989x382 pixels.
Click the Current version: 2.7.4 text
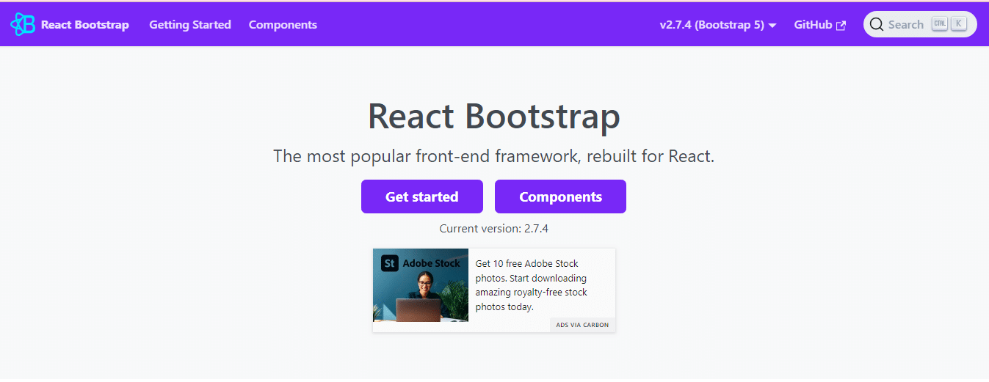pyautogui.click(x=494, y=228)
